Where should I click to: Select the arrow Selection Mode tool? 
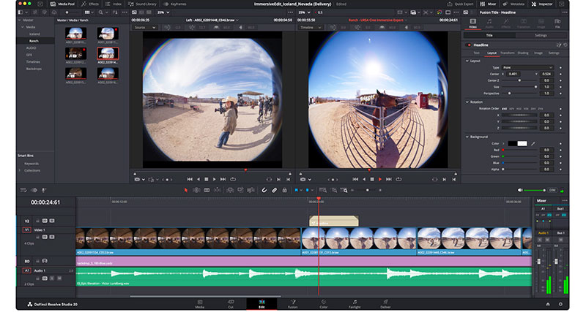pos(186,190)
